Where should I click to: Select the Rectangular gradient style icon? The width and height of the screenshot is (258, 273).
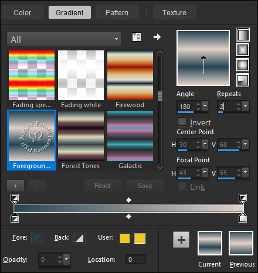click(243, 50)
